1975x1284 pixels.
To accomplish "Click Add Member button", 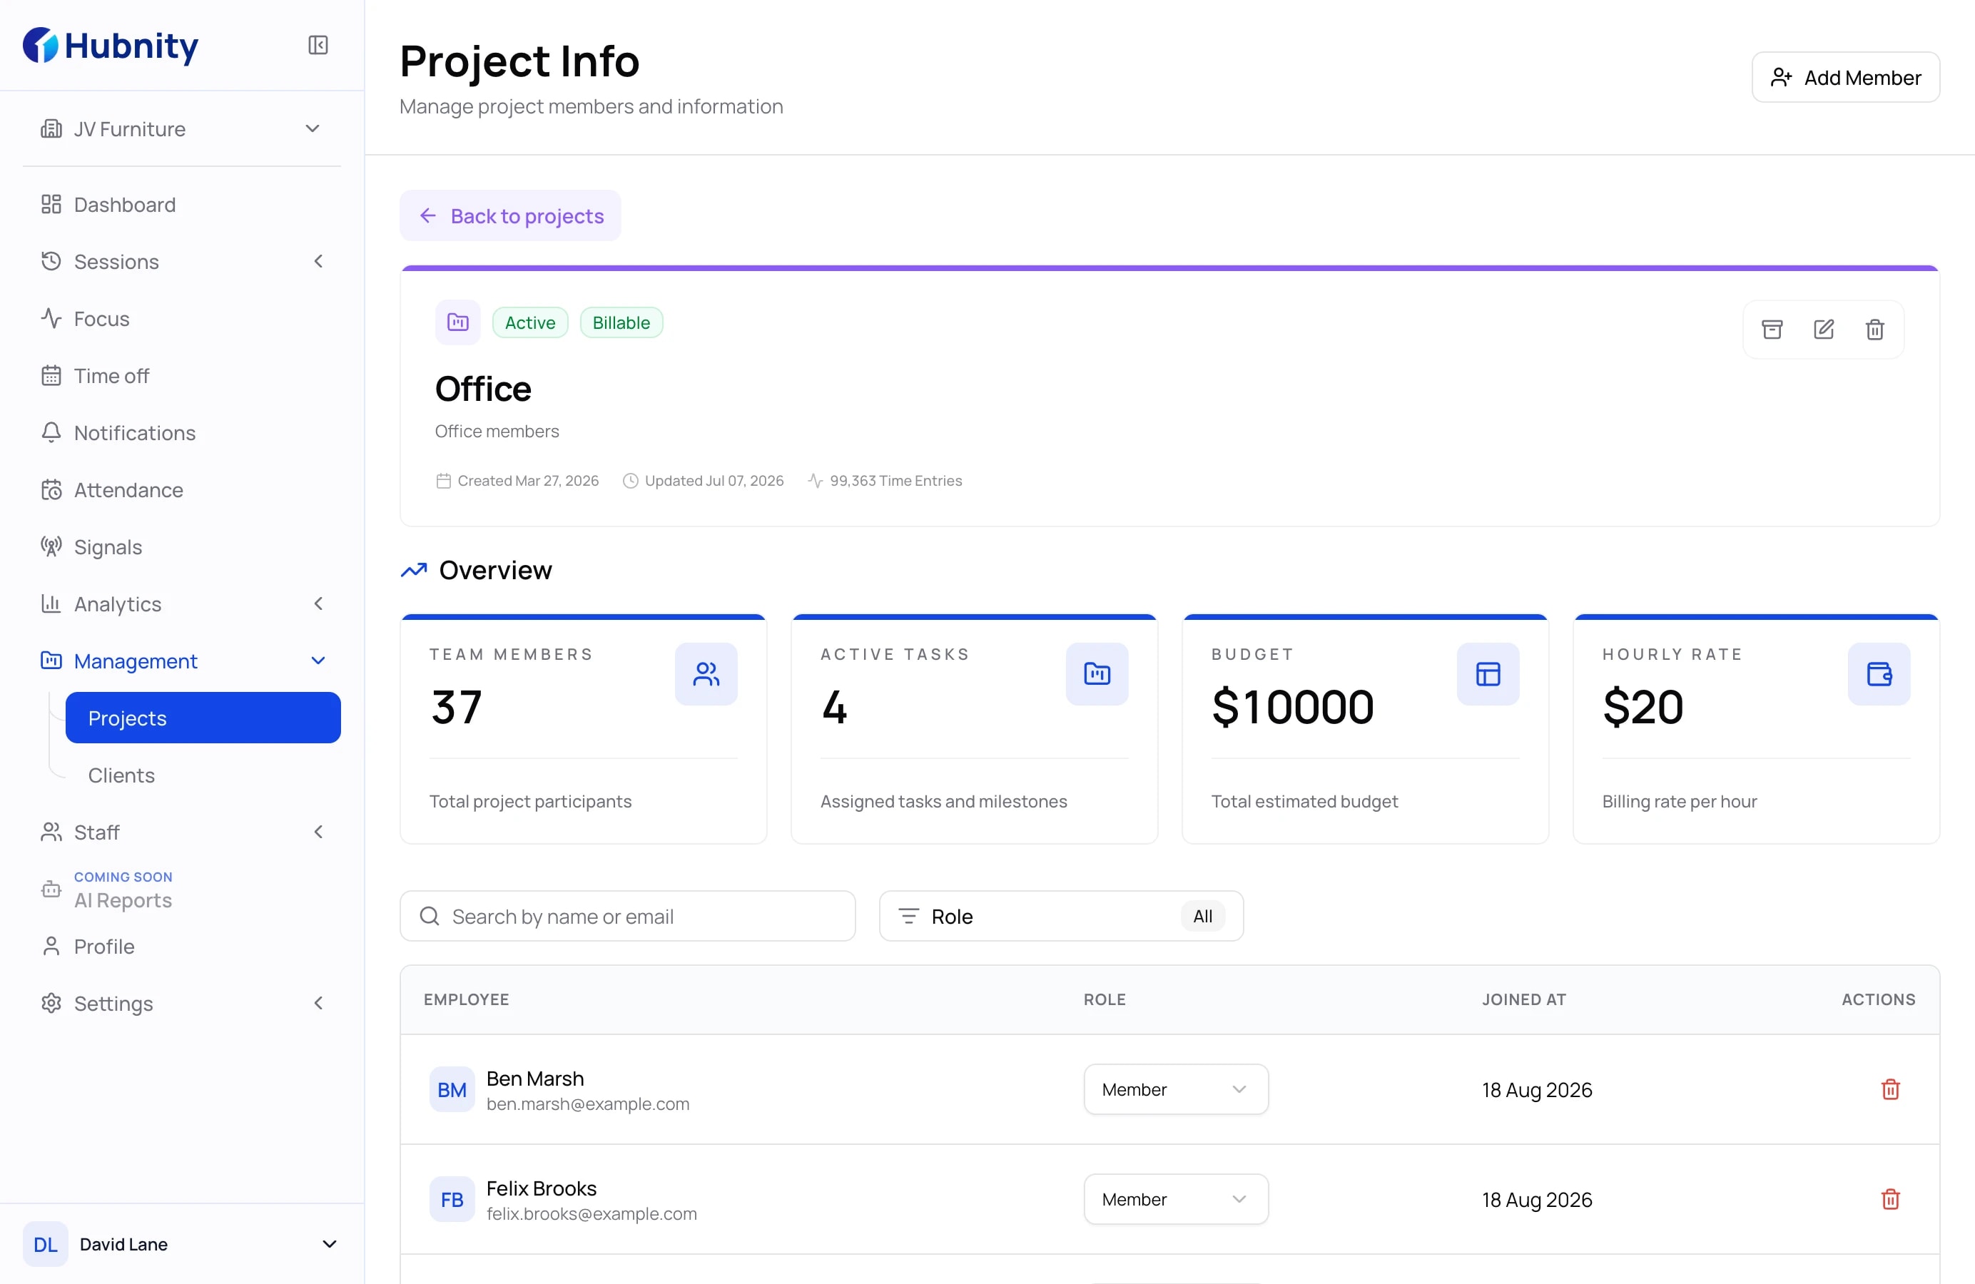I will click(1846, 77).
